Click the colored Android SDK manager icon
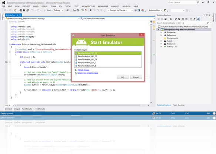 click(142, 10)
